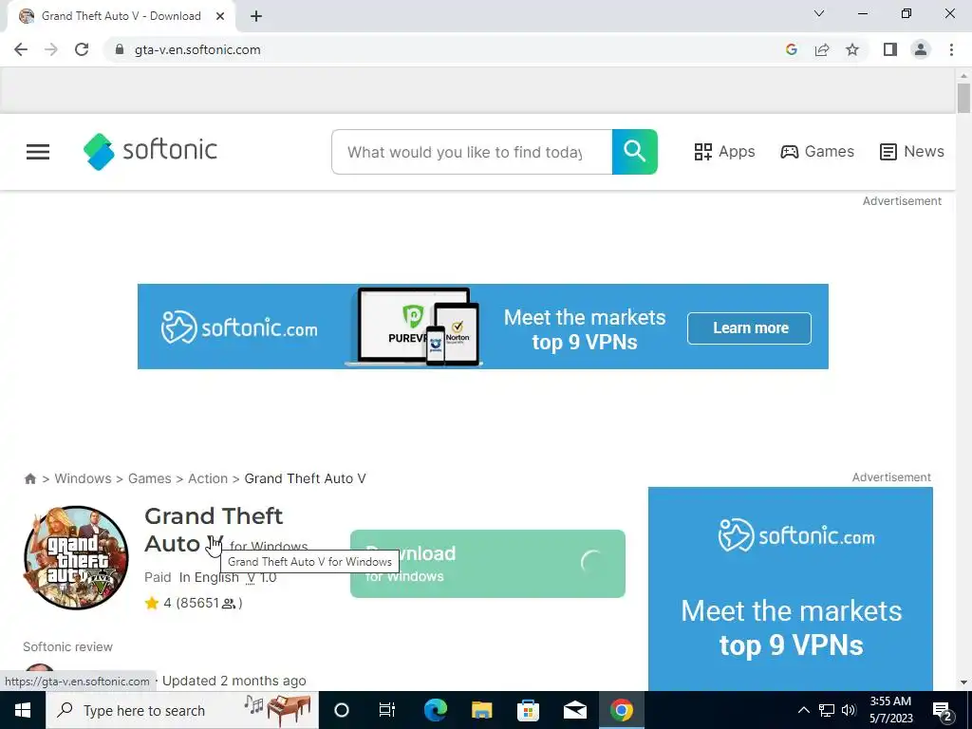The height and width of the screenshot is (729, 972).
Task: Click the page vertical scrollbar thumb
Action: (963, 98)
